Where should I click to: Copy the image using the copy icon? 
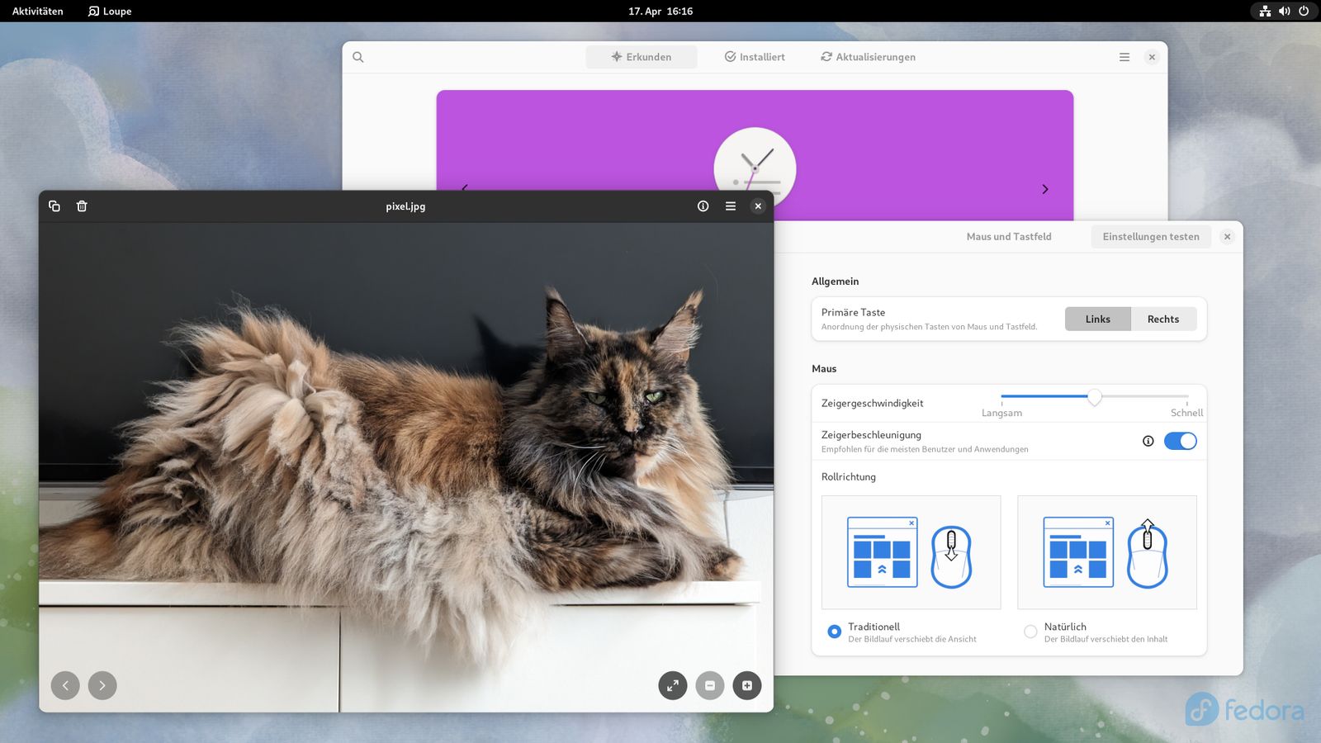click(54, 206)
